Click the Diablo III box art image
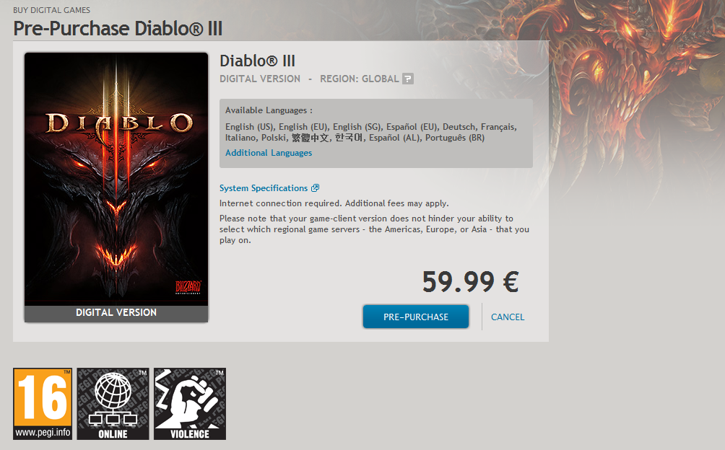 click(x=116, y=179)
